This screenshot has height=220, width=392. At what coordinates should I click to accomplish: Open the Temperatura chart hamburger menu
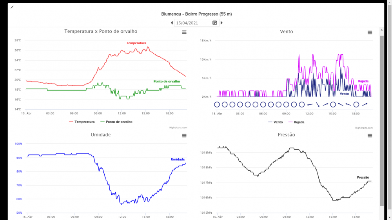pyautogui.click(x=184, y=32)
